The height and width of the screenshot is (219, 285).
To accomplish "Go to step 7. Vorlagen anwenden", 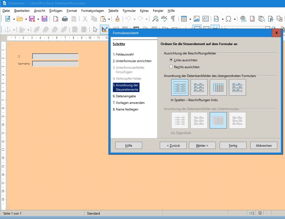I will click(129, 102).
